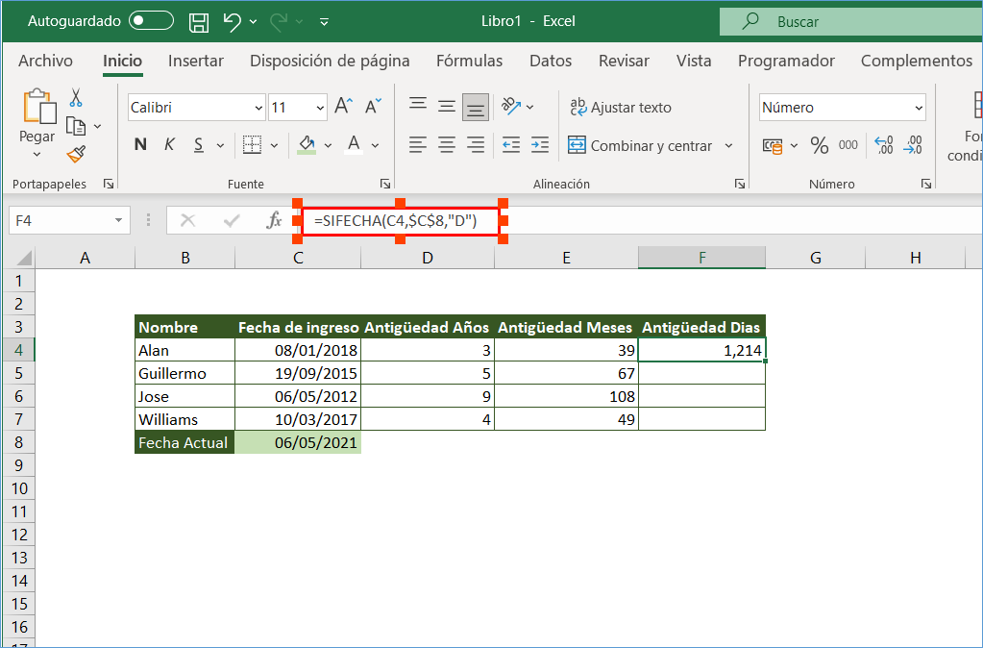
Task: Click the Undo arrow icon
Action: point(232,21)
